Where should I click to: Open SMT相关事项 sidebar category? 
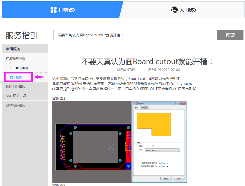(x=16, y=96)
